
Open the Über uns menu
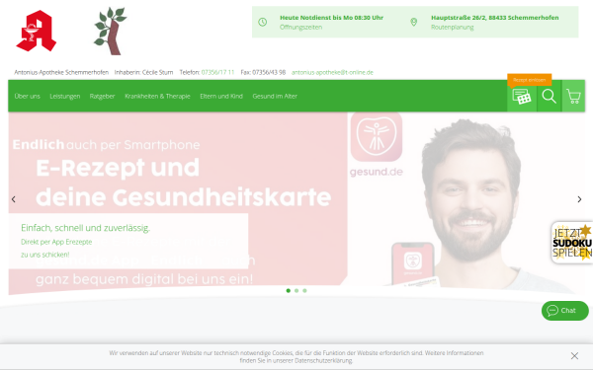click(x=28, y=97)
